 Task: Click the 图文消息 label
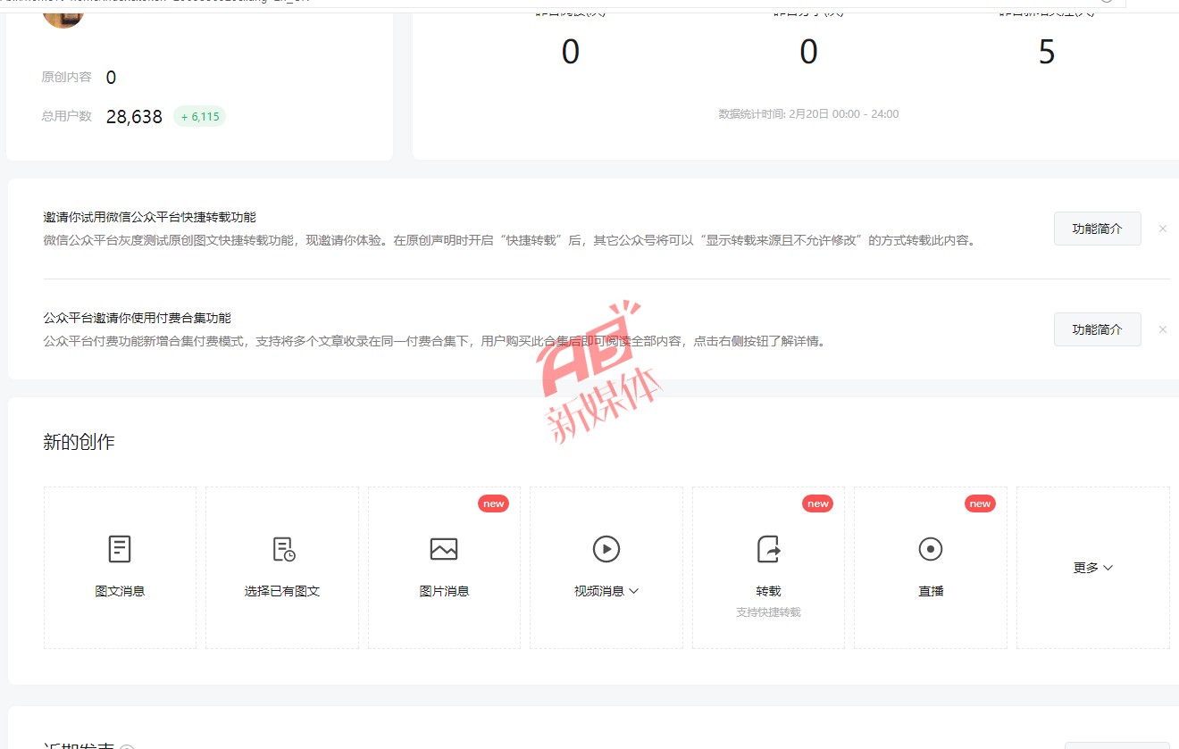pyautogui.click(x=120, y=591)
